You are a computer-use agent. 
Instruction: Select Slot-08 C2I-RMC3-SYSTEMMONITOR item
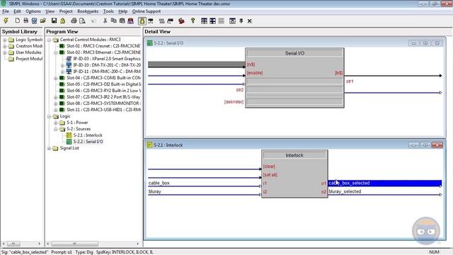[103, 103]
